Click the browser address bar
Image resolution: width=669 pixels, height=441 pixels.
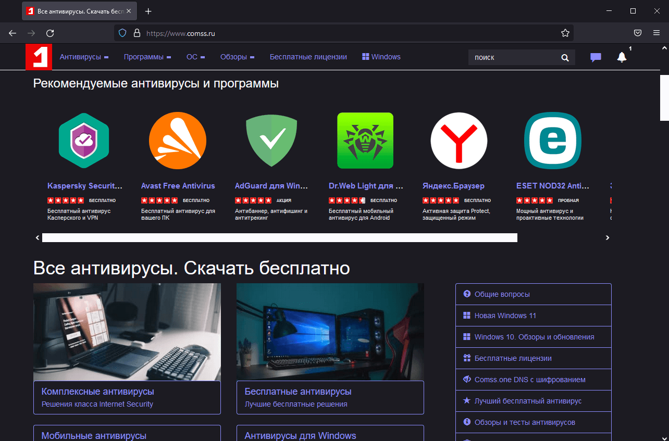[344, 33]
